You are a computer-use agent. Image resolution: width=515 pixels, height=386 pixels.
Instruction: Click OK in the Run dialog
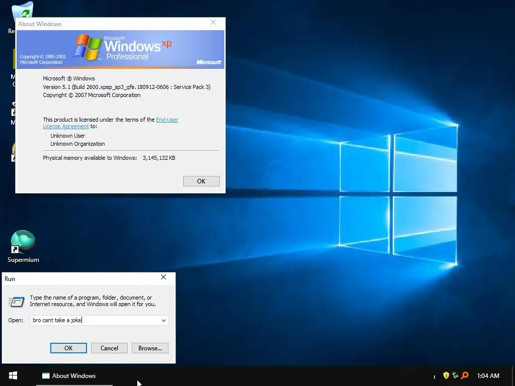(68, 348)
